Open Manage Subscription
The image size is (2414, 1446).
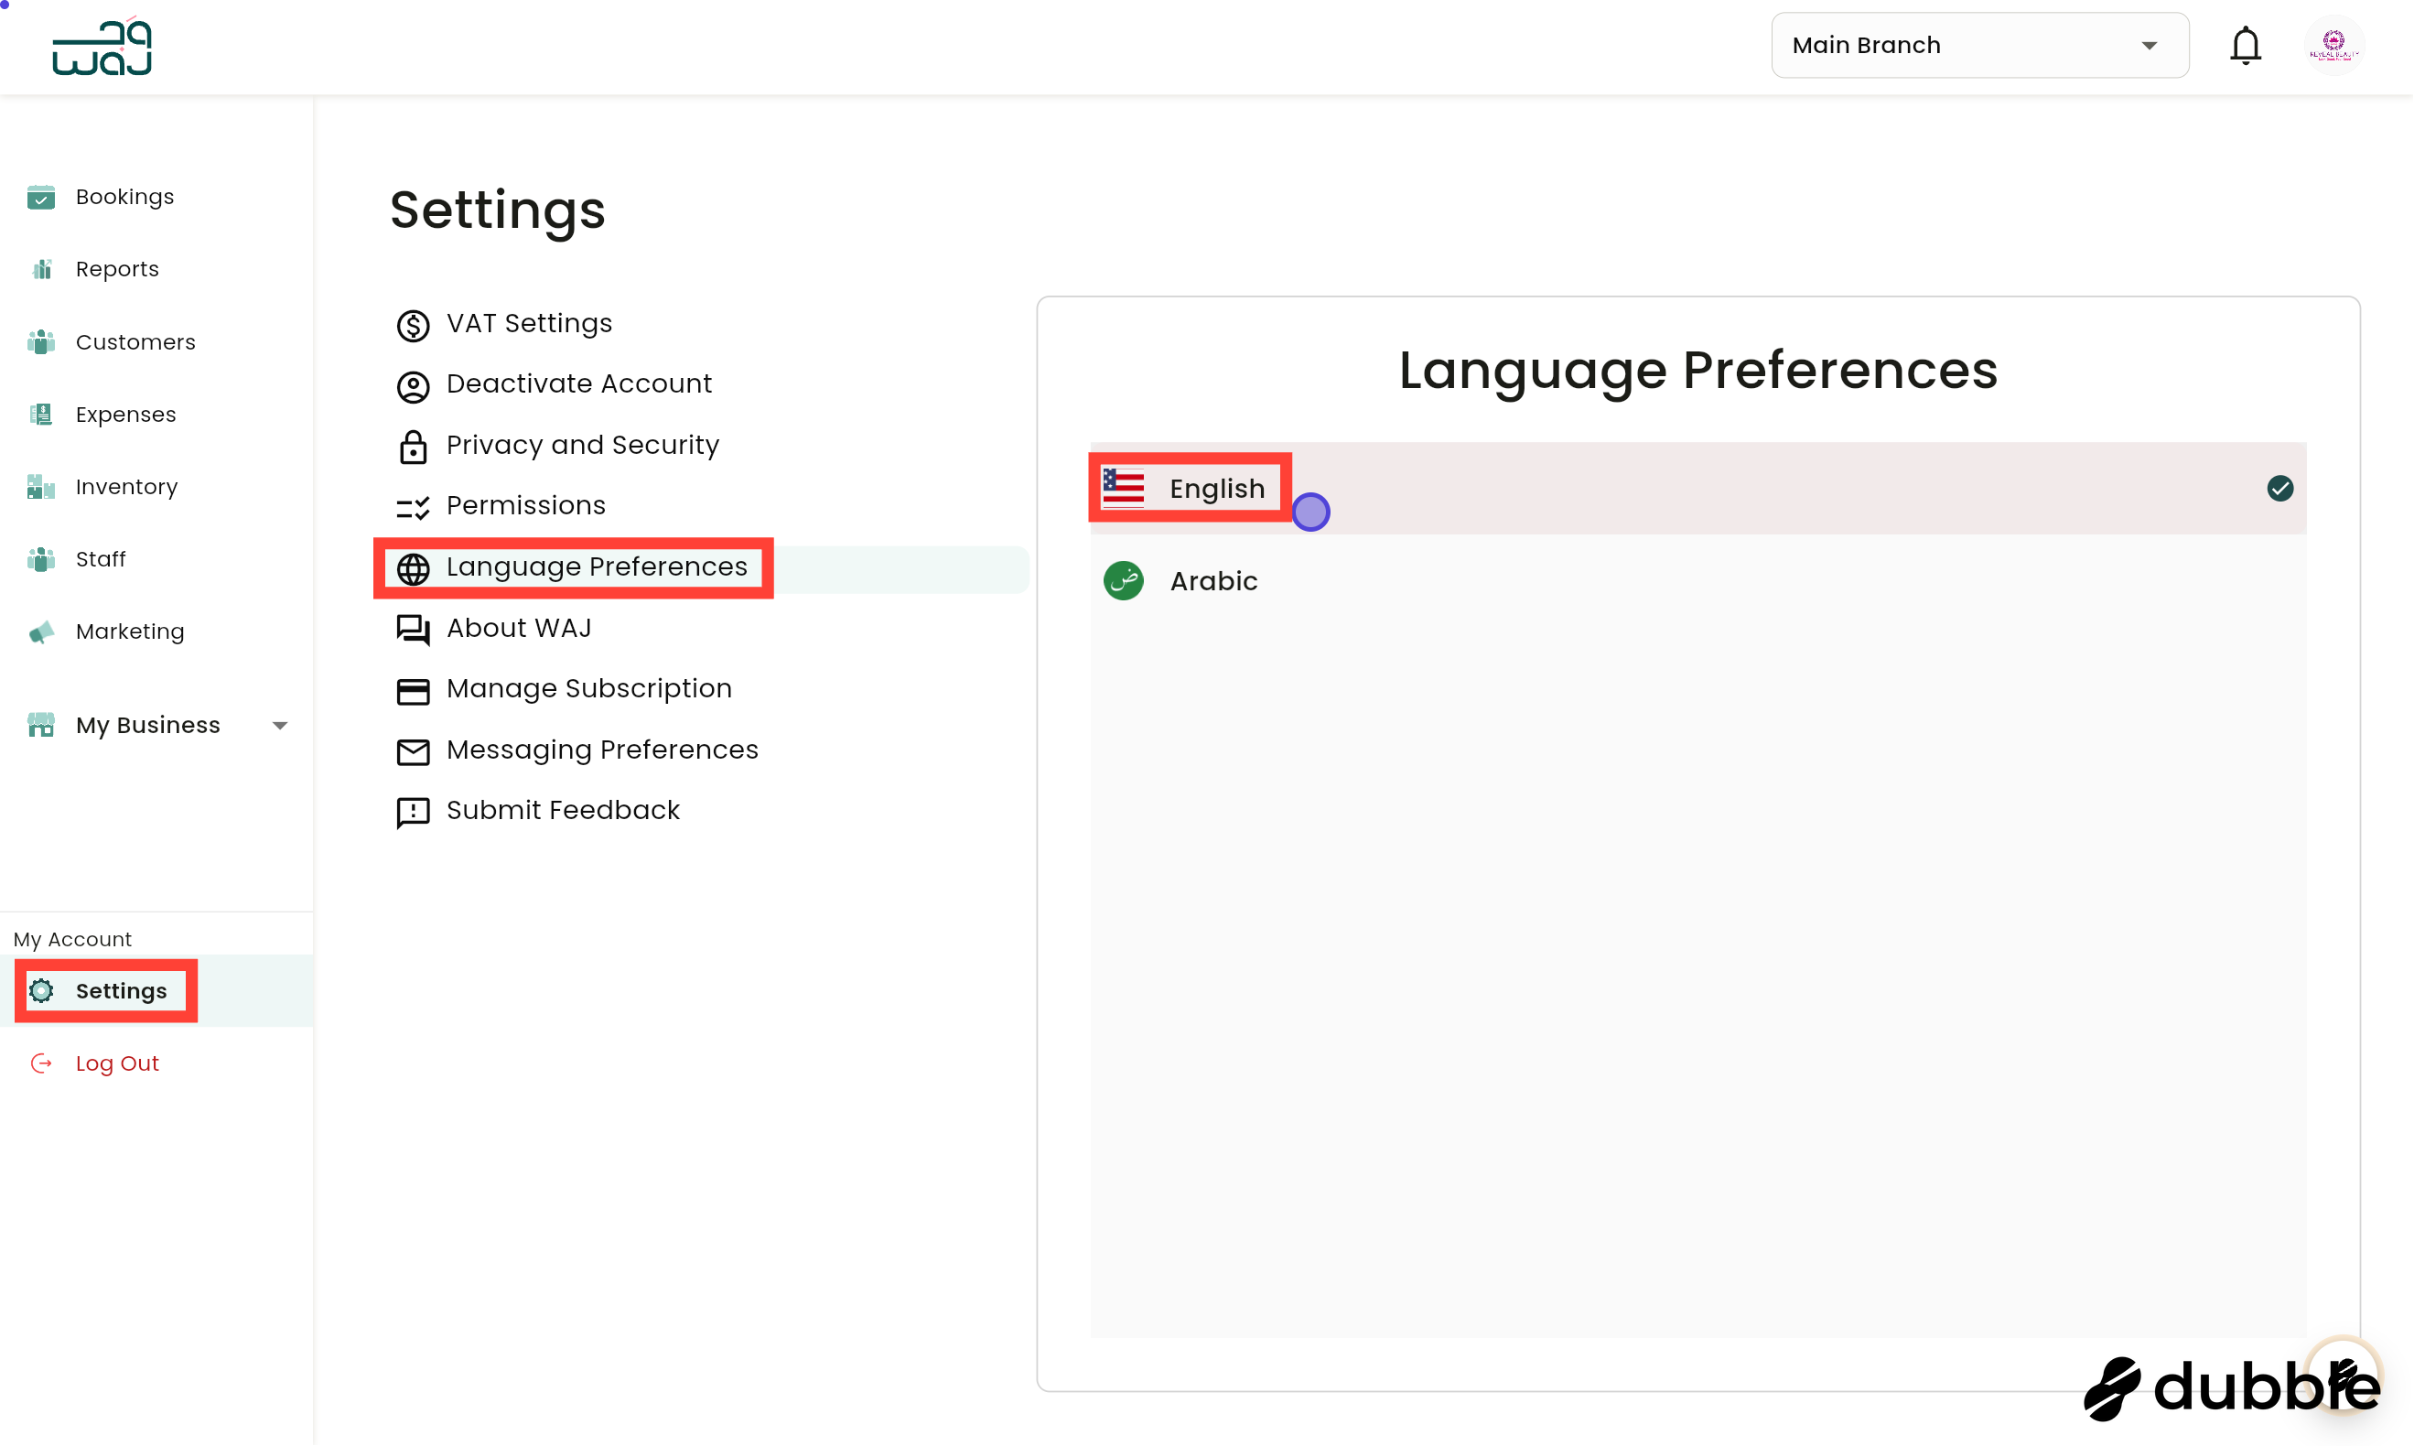[589, 687]
